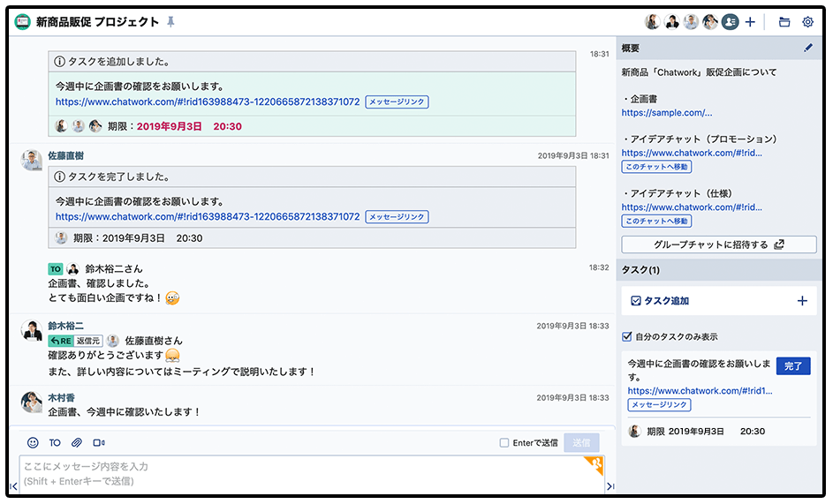
Task: Collapse right panel arrow beside message box
Action: coord(610,486)
